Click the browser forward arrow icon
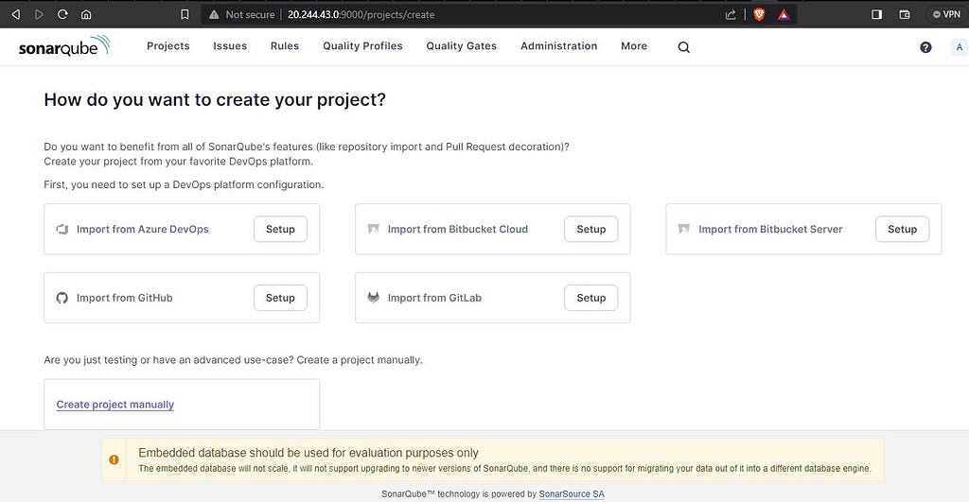Viewport: 969px width, 502px height. pyautogui.click(x=39, y=14)
